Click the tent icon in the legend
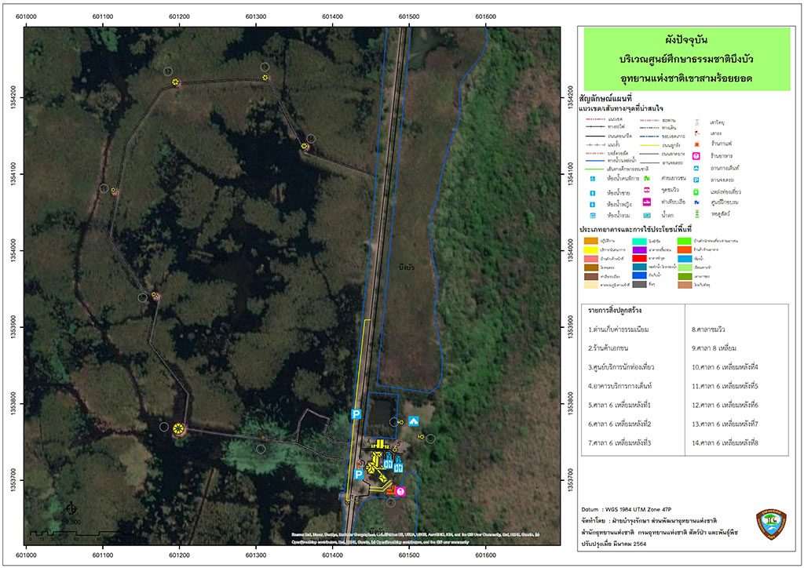This screenshot has height=568, width=804. [x=696, y=167]
